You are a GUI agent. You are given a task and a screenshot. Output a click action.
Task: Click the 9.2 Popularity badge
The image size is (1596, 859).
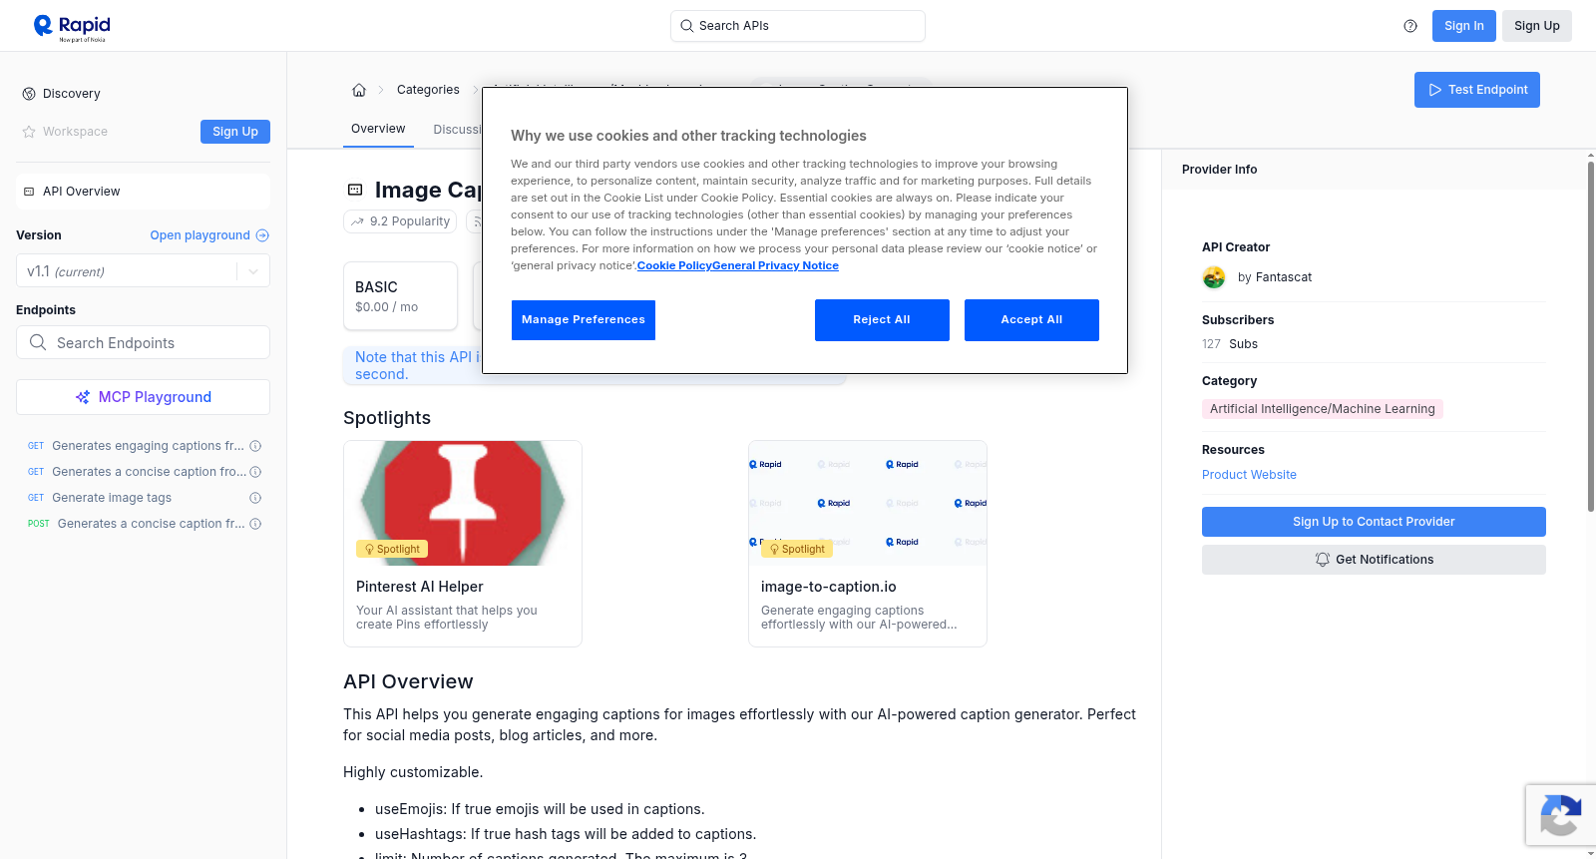400,221
